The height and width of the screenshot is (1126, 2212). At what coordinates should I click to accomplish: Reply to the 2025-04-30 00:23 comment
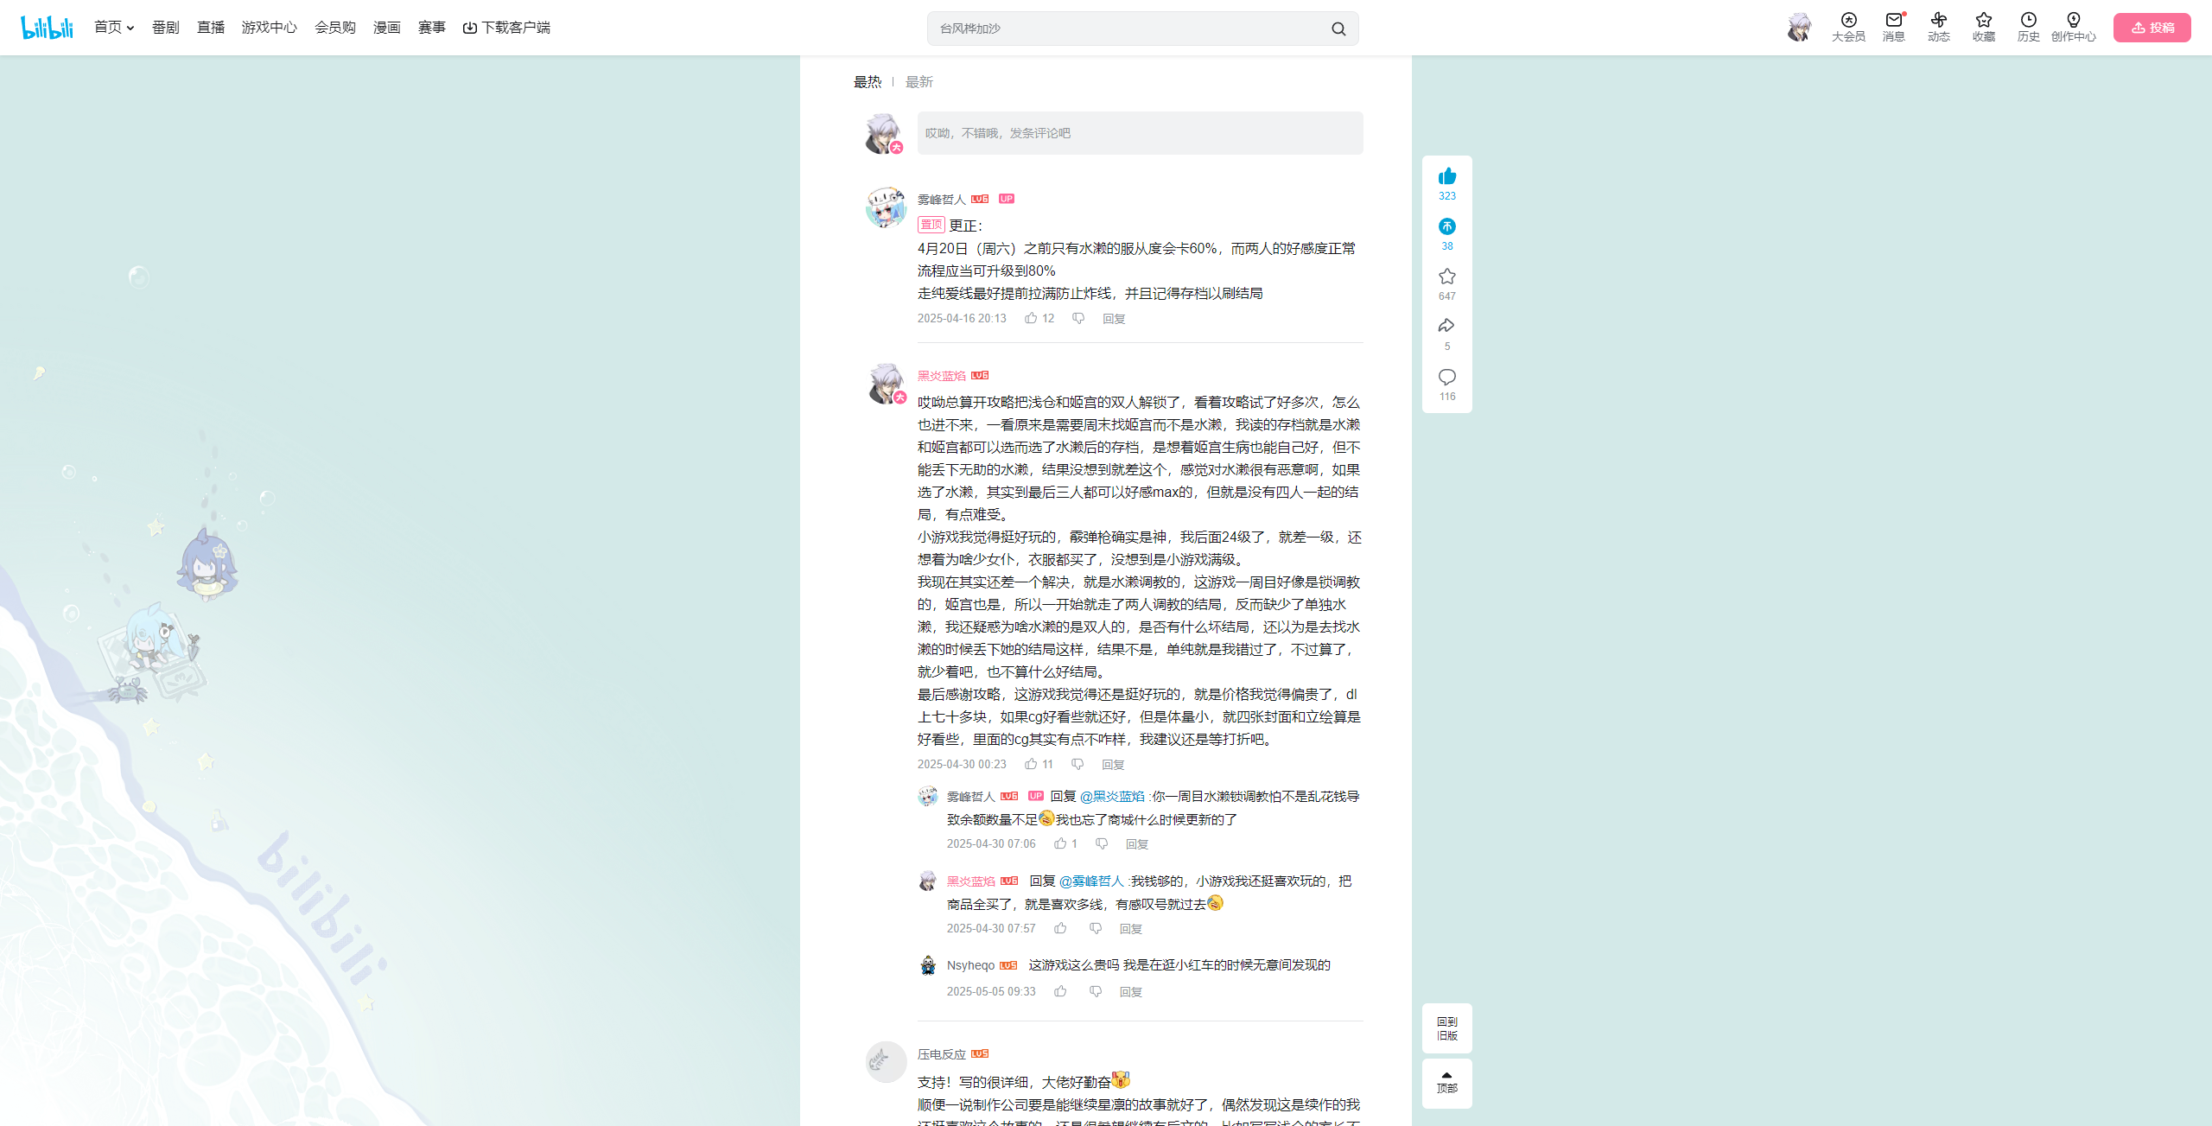click(1113, 765)
